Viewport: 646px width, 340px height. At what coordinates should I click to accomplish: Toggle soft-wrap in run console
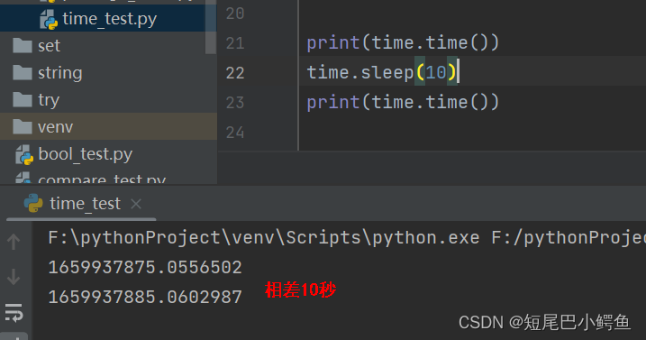(14, 313)
